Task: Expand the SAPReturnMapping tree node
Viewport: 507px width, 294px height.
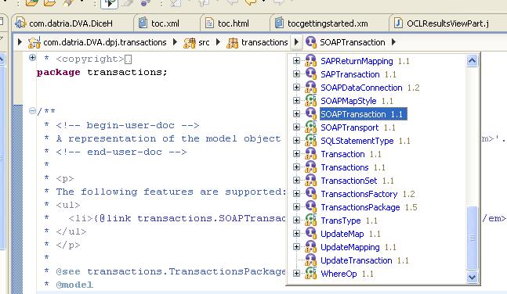Action: click(296, 61)
